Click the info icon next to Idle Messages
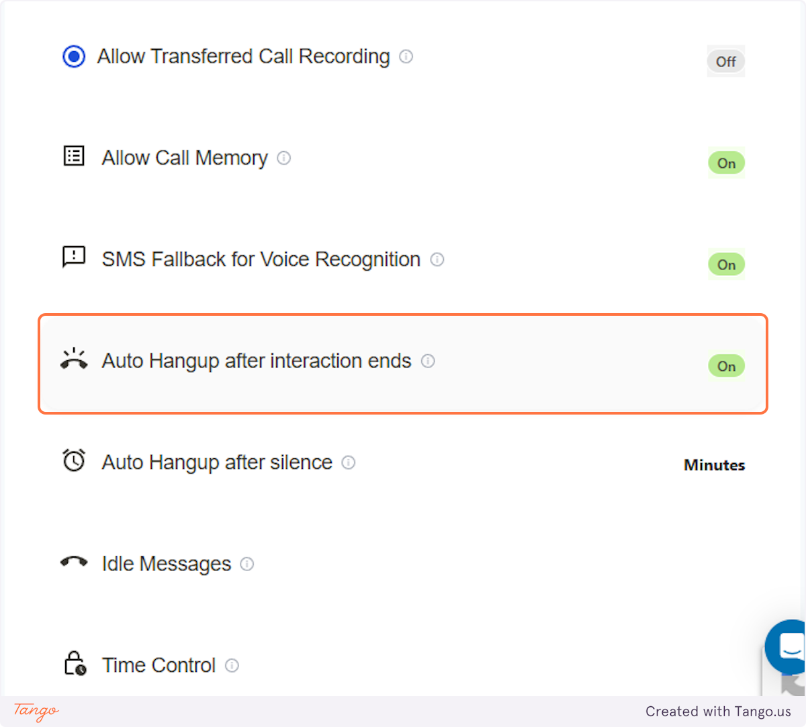Image resolution: width=806 pixels, height=727 pixels. (247, 564)
